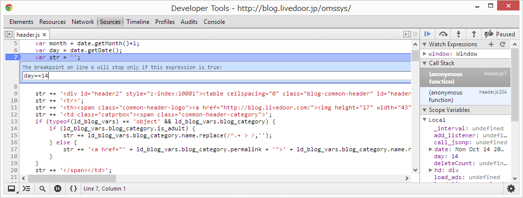Click the Step over function call icon
Screen dimensions: 523x198
[x=443, y=34]
